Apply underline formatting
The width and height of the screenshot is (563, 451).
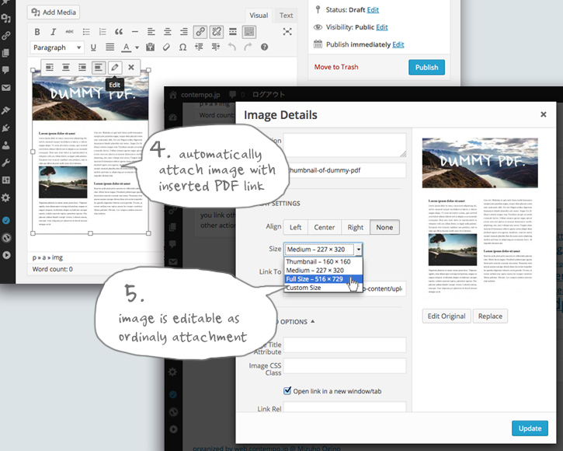click(93, 47)
